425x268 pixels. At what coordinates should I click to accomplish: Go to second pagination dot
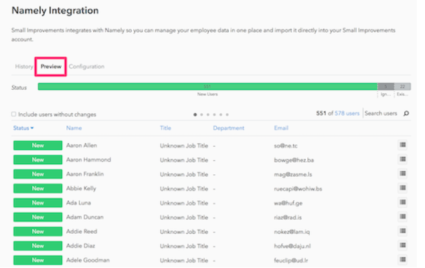pos(201,115)
